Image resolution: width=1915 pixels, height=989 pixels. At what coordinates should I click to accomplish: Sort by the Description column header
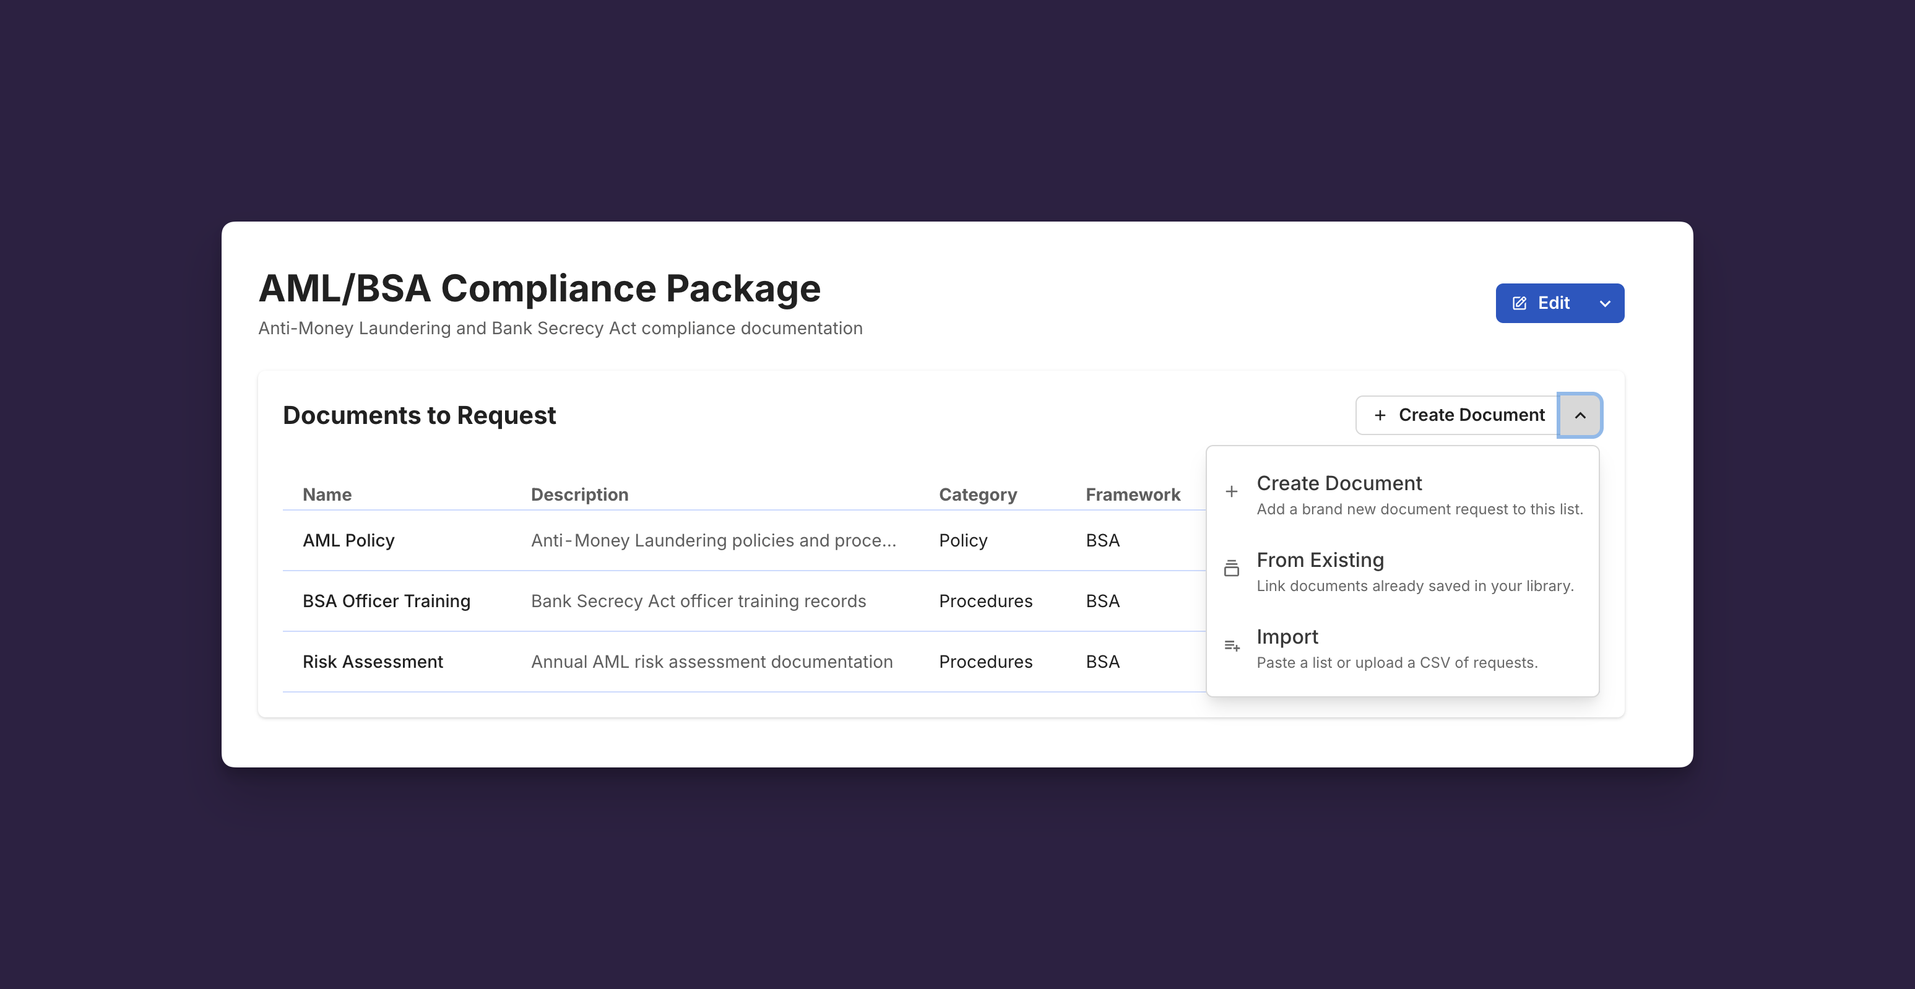point(579,494)
